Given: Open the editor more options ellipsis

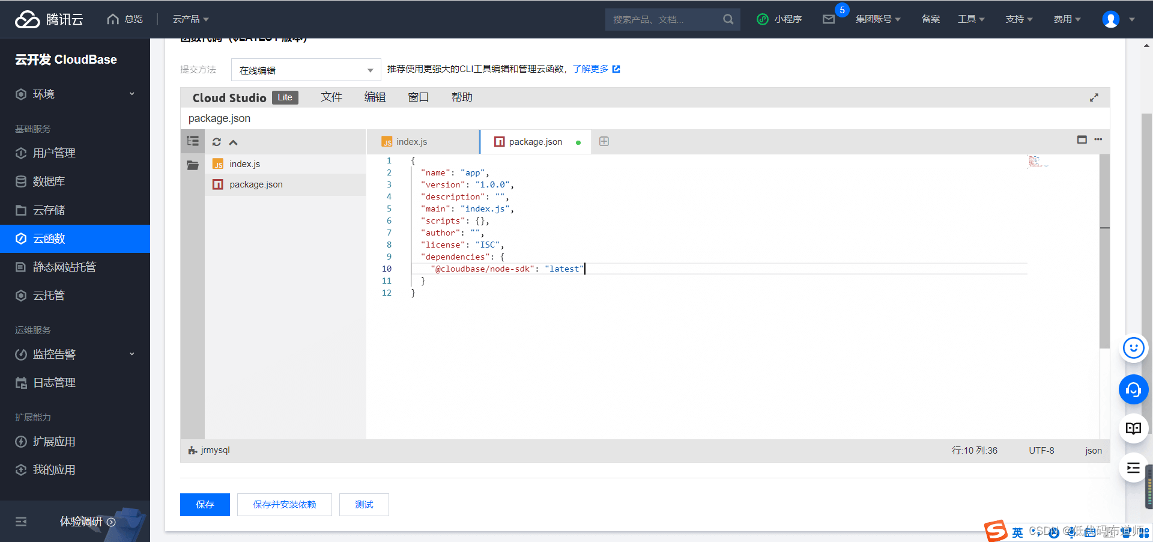Looking at the screenshot, I should 1098,139.
